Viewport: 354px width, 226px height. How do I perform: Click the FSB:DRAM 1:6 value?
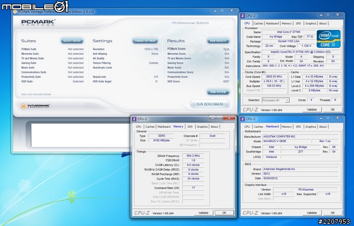click(193, 160)
